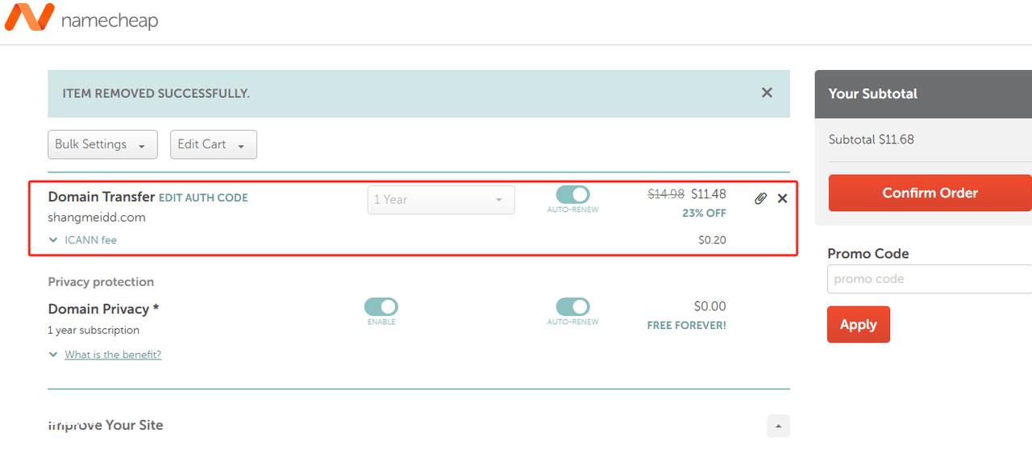This screenshot has height=449, width=1032.
Task: Click the shangmeidd.com domain text
Action: pyautogui.click(x=97, y=218)
